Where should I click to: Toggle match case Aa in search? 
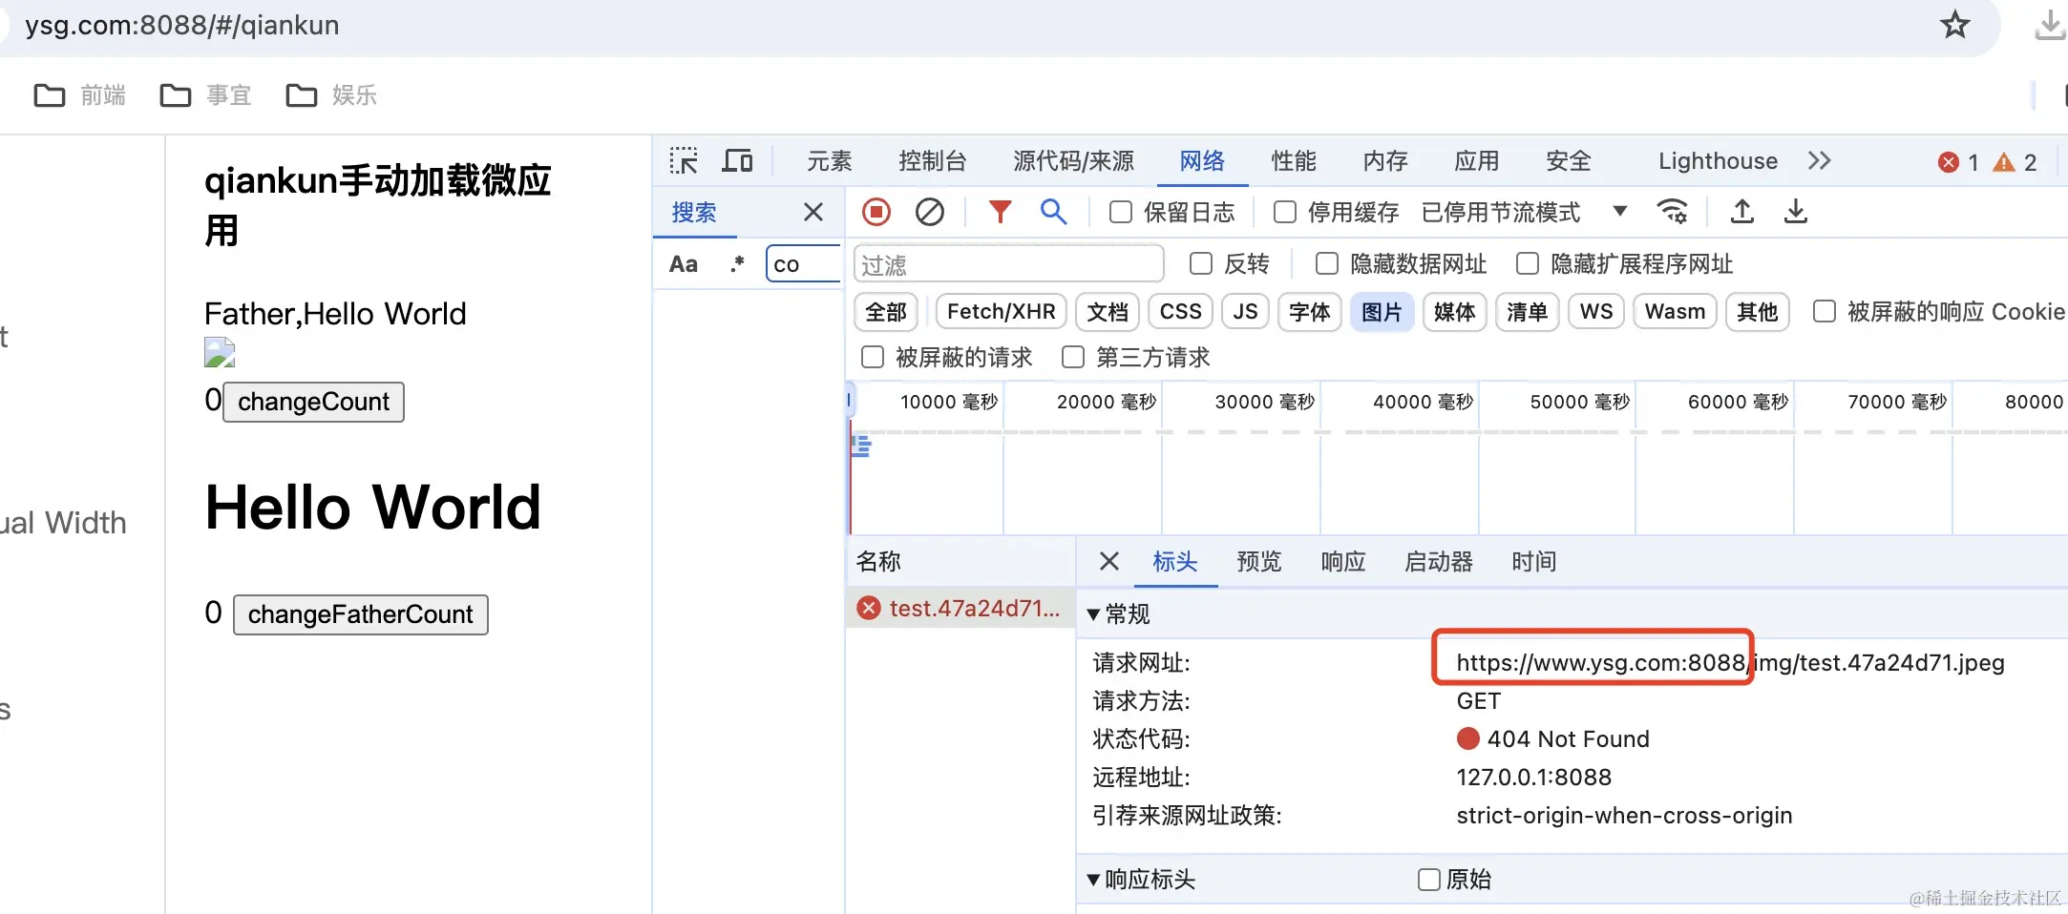coord(684,264)
